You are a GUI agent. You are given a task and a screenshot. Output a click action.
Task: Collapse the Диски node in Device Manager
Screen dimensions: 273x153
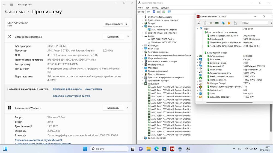tap(143, 36)
